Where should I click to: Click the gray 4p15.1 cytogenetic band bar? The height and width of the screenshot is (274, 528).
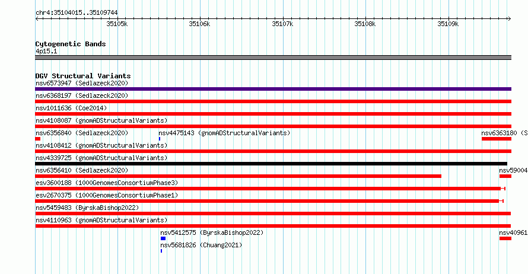[273, 58]
